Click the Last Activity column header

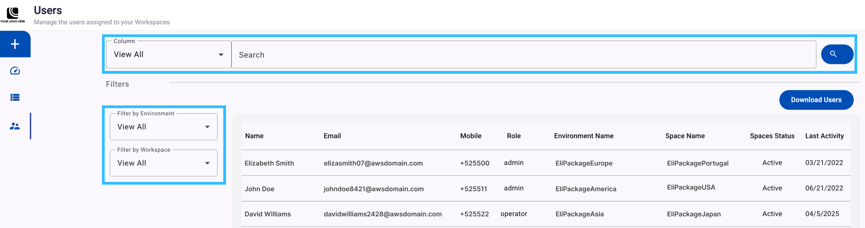point(824,136)
